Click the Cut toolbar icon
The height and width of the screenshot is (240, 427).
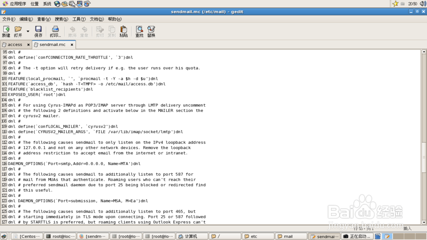point(100,32)
